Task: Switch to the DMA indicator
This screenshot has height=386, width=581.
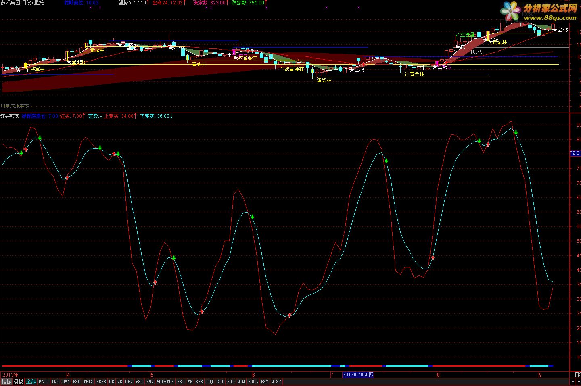Action: [66, 382]
